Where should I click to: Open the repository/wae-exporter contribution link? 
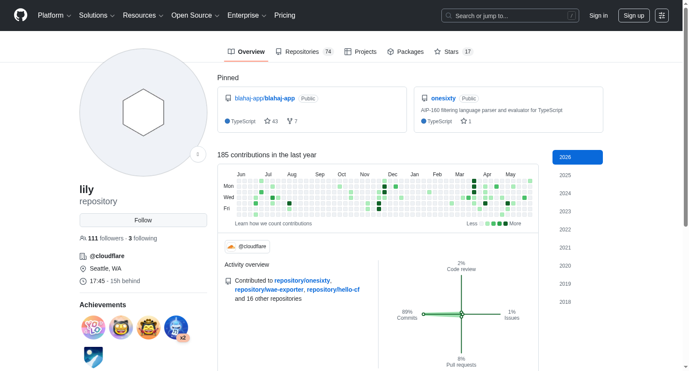(269, 290)
